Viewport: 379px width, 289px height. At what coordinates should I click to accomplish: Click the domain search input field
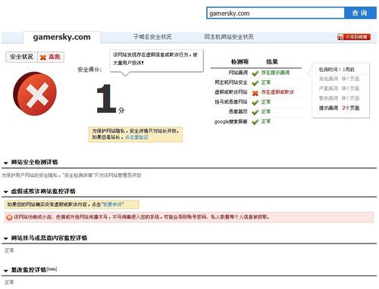(x=275, y=13)
